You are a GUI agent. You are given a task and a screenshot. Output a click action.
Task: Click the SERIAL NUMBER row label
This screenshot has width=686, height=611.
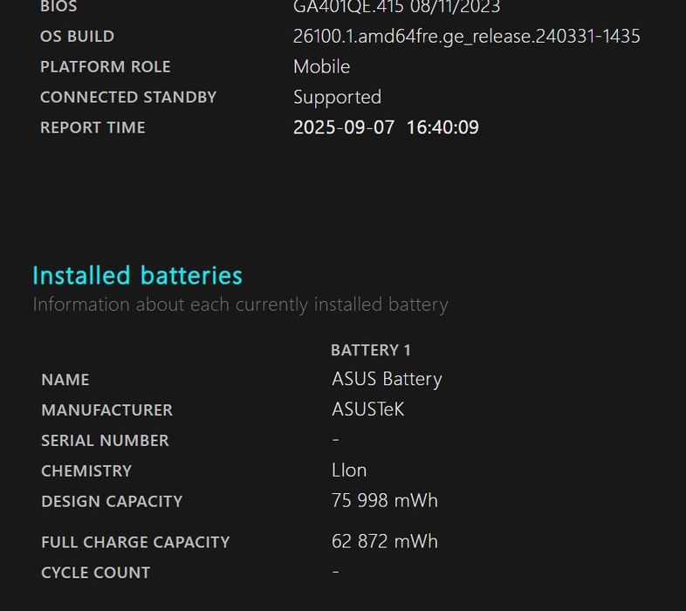coord(105,441)
